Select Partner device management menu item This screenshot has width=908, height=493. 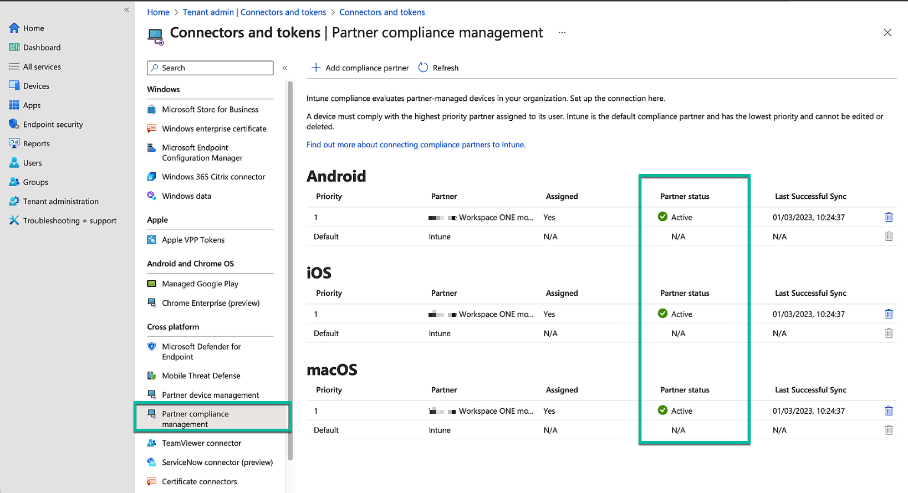[x=210, y=395]
